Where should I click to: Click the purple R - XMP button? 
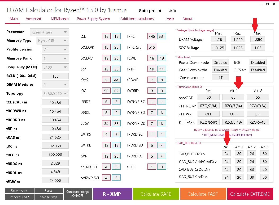coord(113,194)
